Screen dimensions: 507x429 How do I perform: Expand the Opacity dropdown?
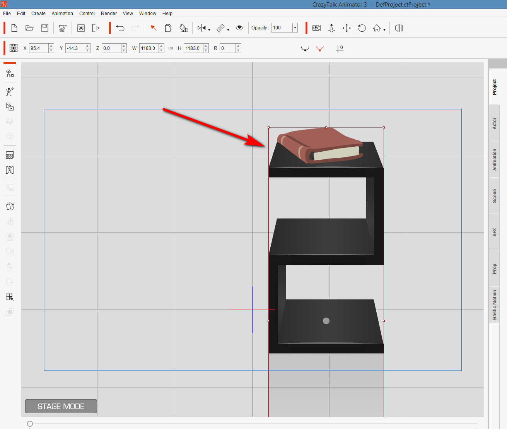tap(295, 28)
